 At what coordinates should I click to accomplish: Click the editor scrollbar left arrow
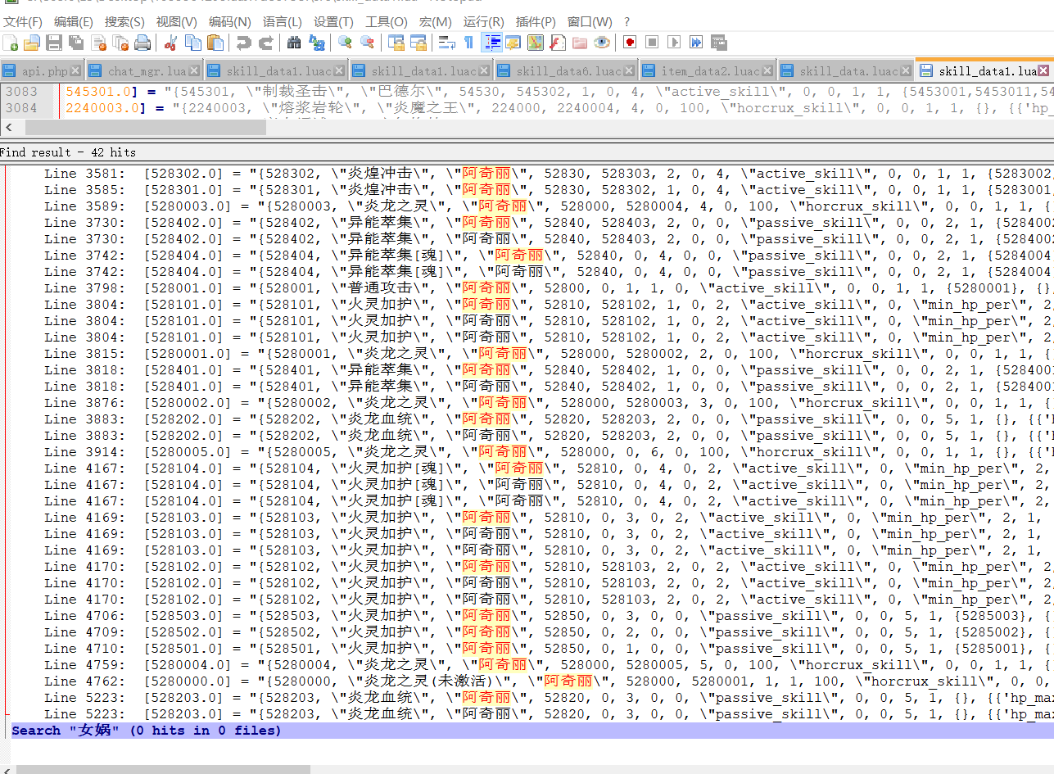click(x=9, y=127)
